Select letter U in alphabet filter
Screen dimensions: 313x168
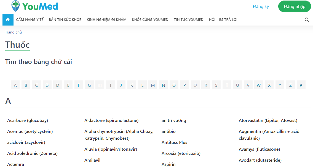coord(237,85)
